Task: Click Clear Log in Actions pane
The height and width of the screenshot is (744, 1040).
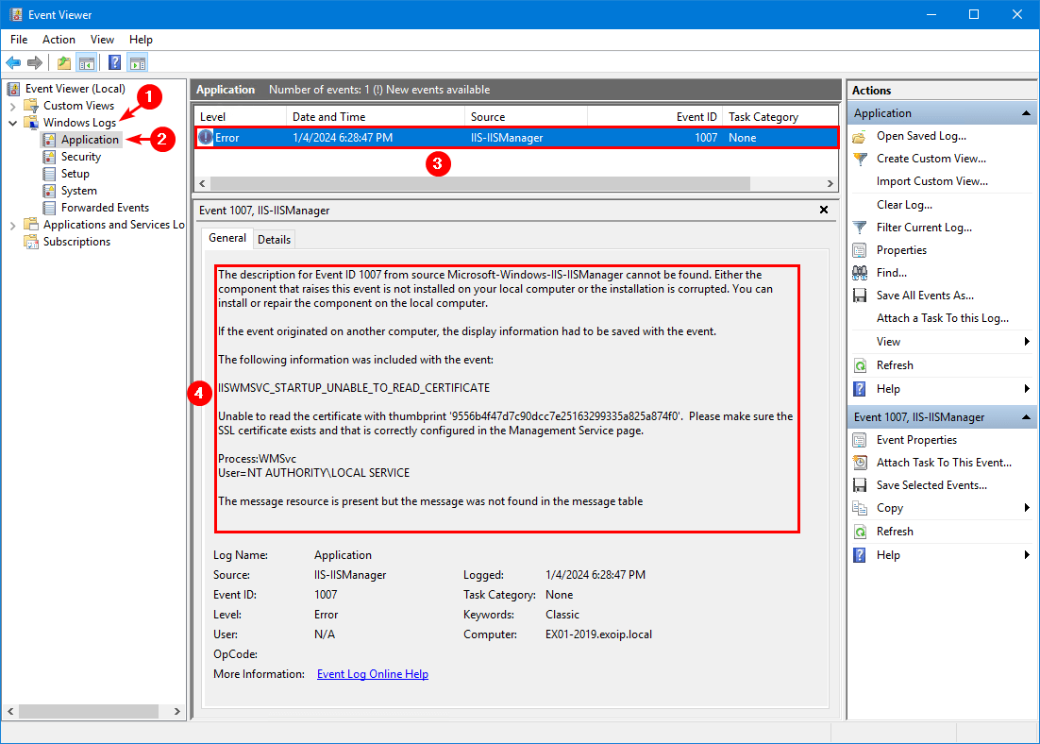Action: (x=904, y=205)
